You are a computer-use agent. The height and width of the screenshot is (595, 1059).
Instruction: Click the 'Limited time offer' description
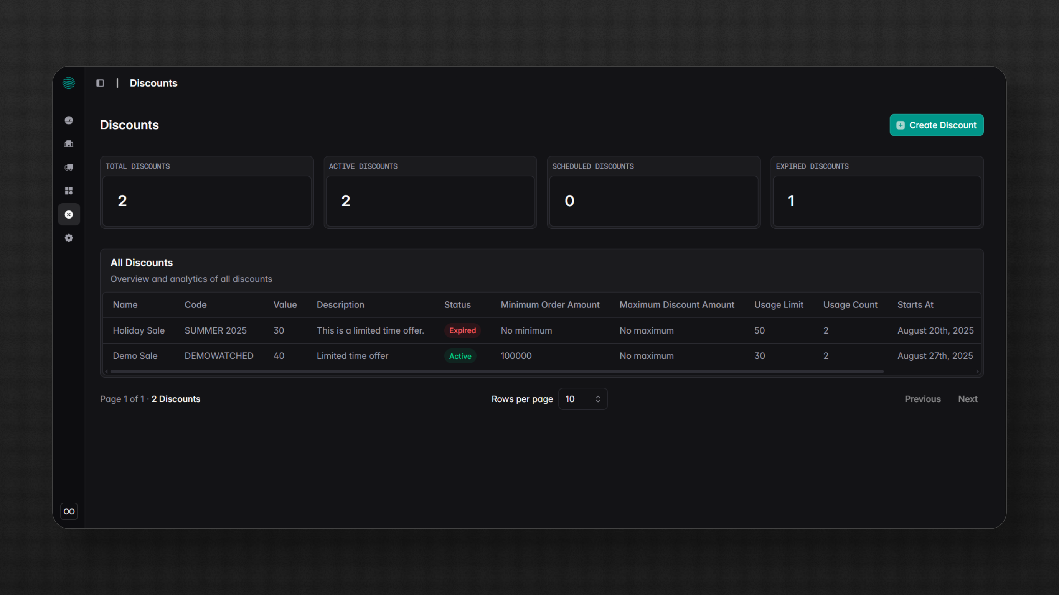click(x=352, y=356)
